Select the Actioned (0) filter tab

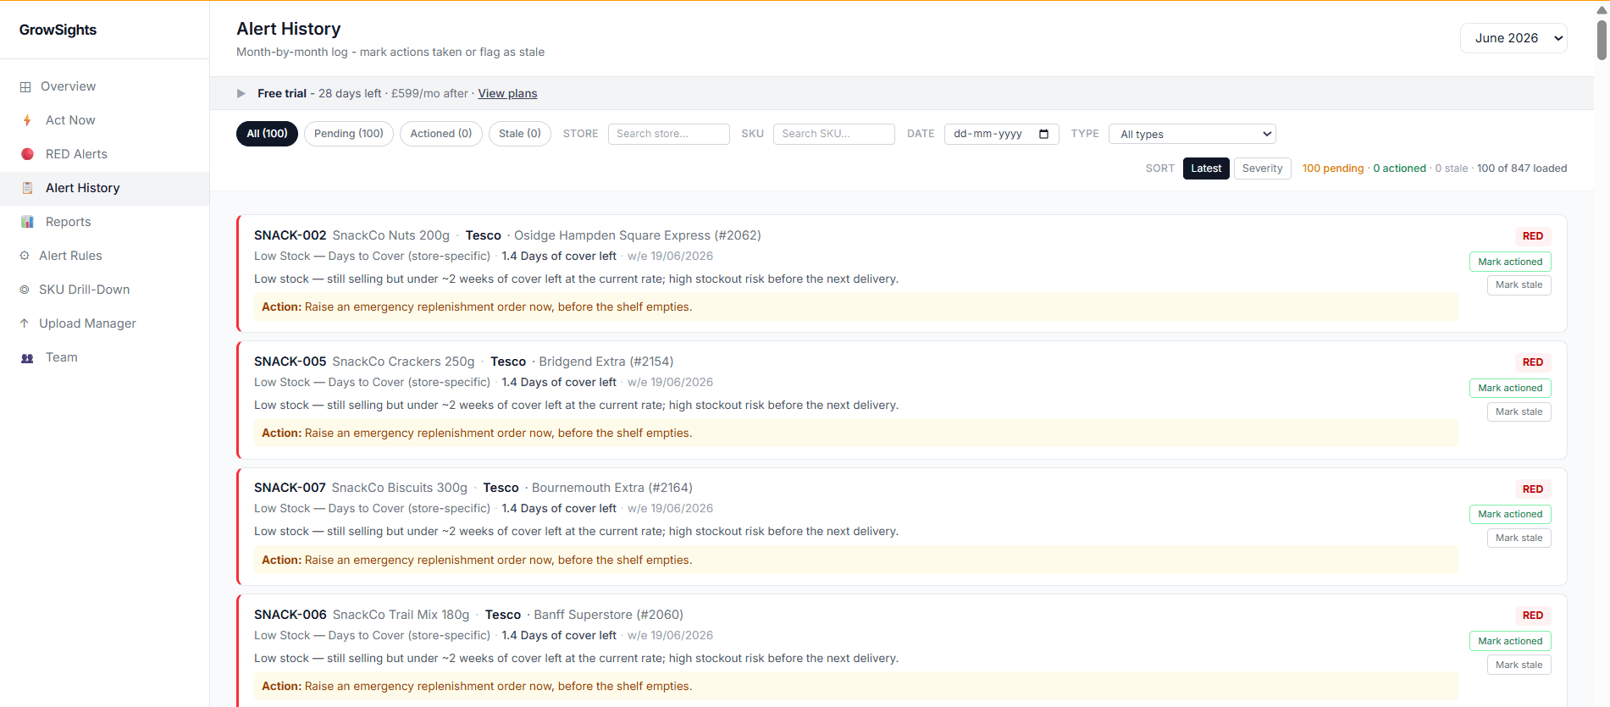point(441,134)
